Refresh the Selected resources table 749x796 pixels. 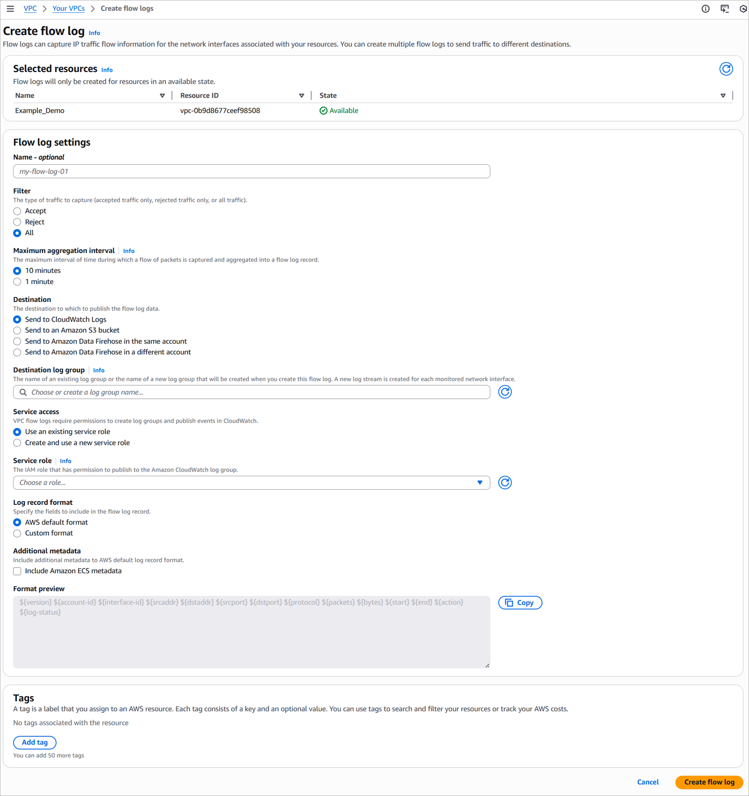point(726,69)
